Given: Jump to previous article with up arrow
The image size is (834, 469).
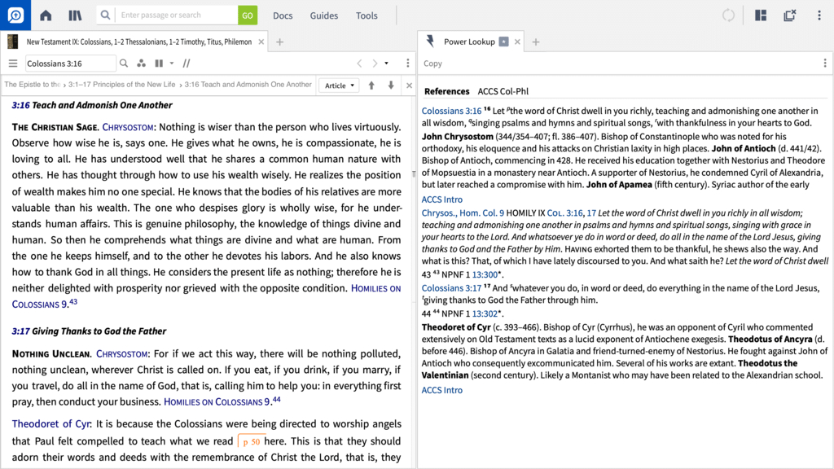Looking at the screenshot, I should [371, 85].
